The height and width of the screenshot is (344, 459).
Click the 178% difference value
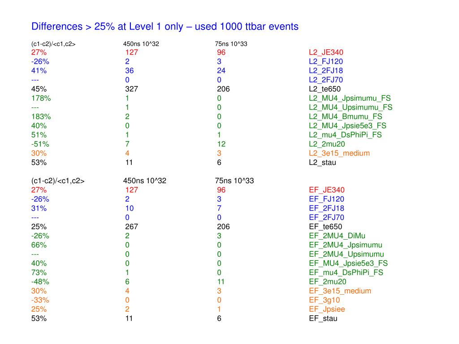coord(41,98)
